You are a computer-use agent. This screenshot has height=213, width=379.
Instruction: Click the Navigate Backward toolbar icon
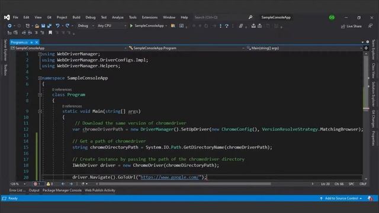(x=9, y=25)
